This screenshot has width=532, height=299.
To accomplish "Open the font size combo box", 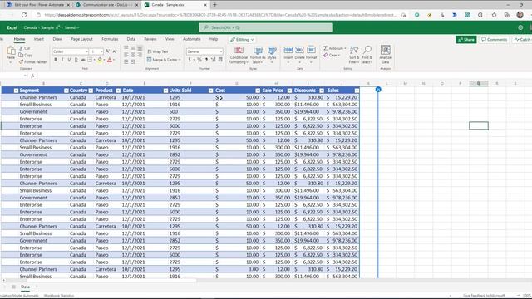I will (96, 51).
